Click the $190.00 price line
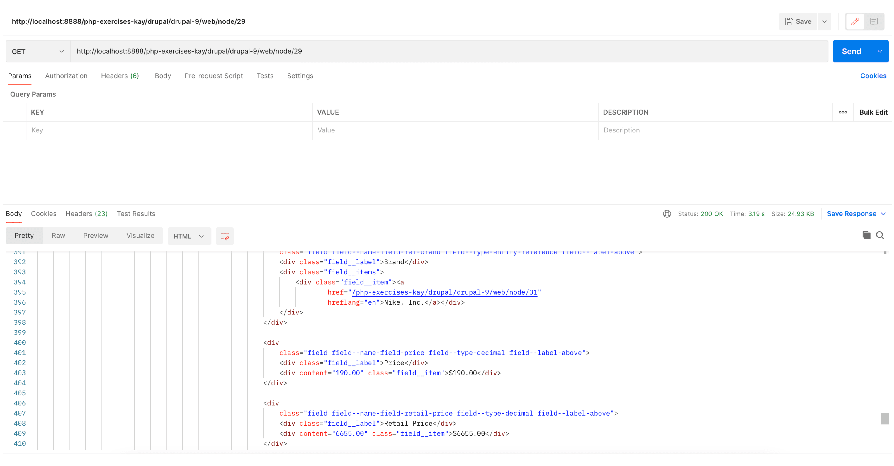894x466 pixels. click(x=390, y=373)
